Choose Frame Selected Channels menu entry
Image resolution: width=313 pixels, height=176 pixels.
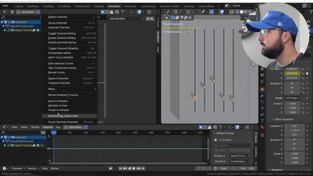(69, 122)
